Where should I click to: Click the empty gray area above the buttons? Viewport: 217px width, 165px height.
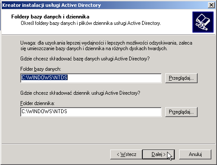click(x=108, y=131)
